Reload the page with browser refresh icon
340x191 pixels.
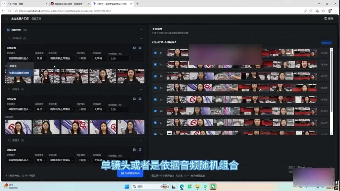(x=10, y=11)
